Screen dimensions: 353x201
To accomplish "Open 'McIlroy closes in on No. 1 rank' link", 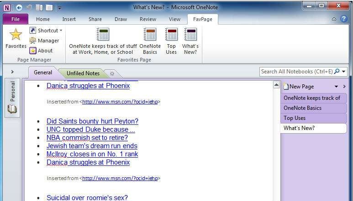I will [x=92, y=155].
